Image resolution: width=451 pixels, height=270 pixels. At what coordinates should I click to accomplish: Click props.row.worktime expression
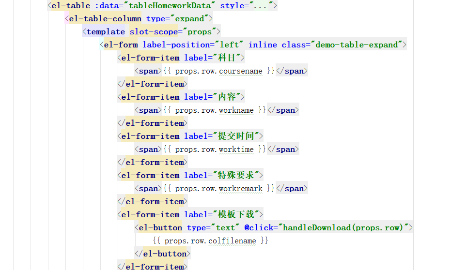pos(214,150)
